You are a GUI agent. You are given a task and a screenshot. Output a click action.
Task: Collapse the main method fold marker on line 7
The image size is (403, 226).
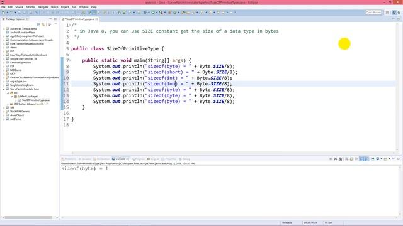[70, 60]
